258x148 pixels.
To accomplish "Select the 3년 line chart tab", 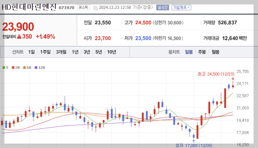I will click(x=87, y=52).
